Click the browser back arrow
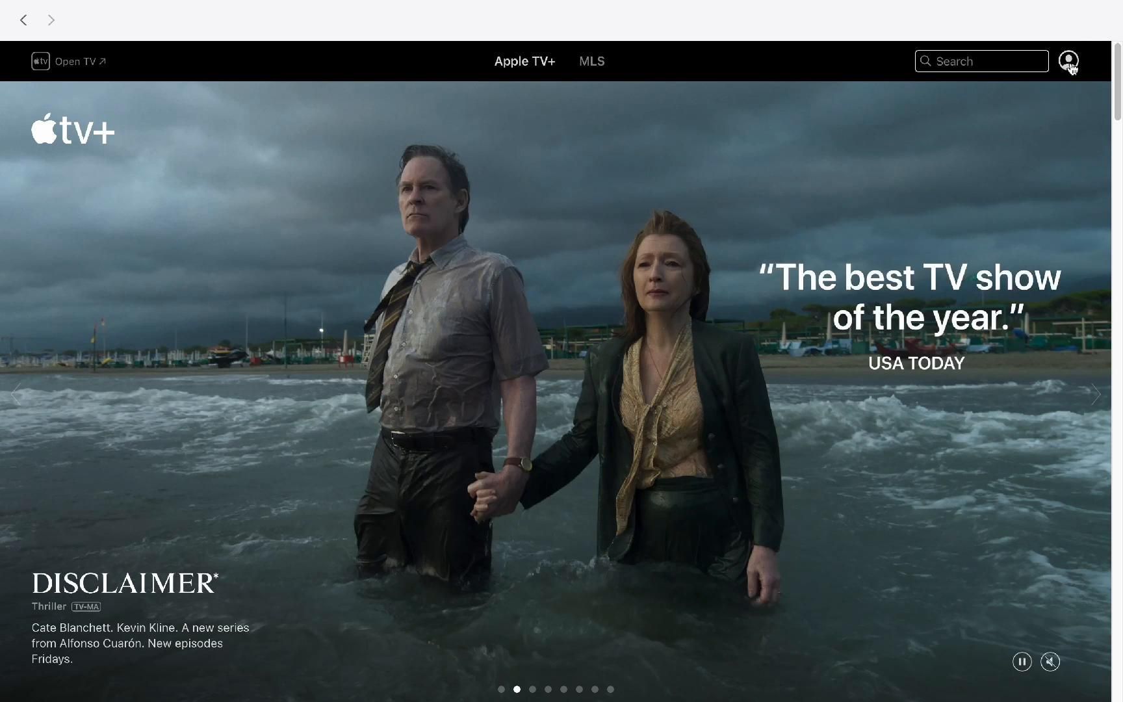 (23, 20)
